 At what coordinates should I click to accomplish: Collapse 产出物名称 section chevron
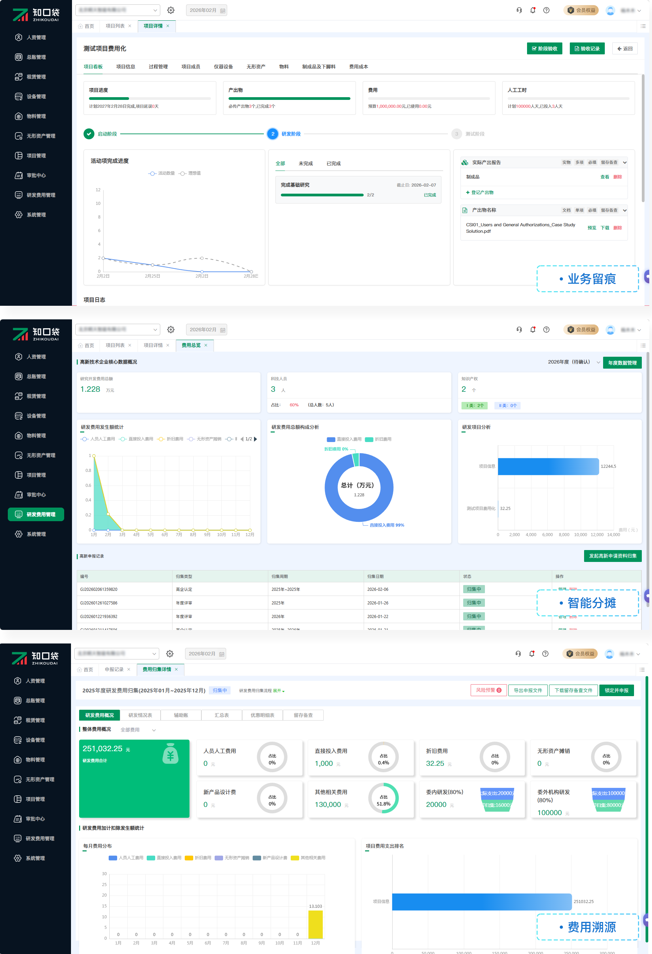point(624,210)
